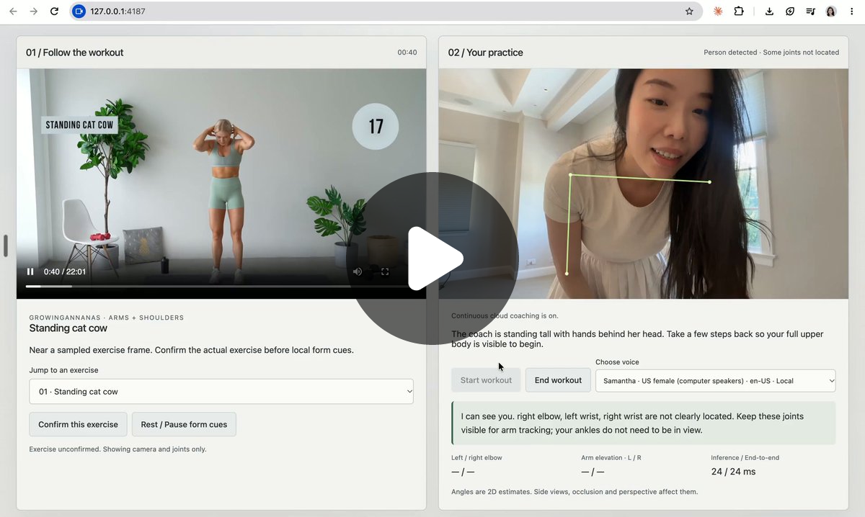The width and height of the screenshot is (865, 517).
Task: Click Confirm this exercise button
Action: point(78,424)
